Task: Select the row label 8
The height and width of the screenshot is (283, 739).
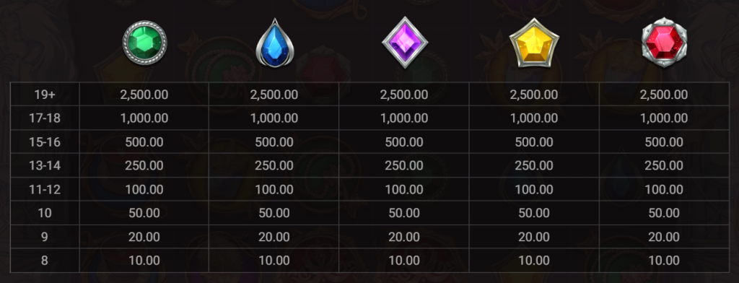Action: (x=45, y=261)
